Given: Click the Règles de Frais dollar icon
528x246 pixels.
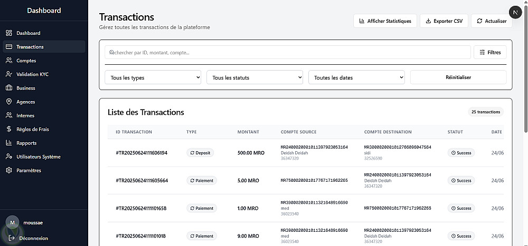Looking at the screenshot, I should 9,129.
